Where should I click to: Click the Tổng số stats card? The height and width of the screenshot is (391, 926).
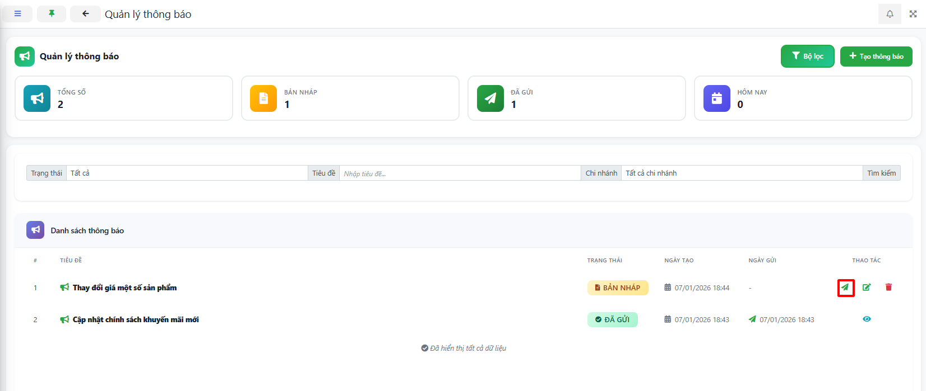(123, 98)
